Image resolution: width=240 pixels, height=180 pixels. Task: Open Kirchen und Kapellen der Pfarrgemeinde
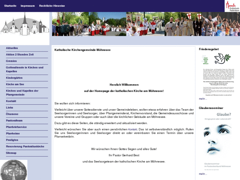click(x=22, y=93)
